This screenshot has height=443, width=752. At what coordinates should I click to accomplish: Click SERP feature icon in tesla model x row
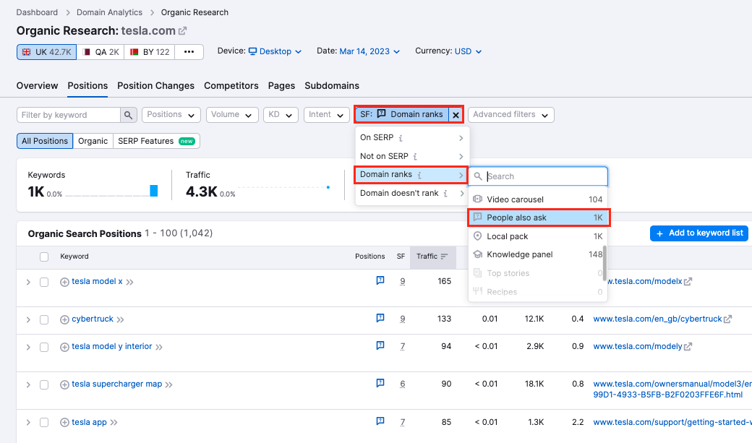(x=380, y=281)
